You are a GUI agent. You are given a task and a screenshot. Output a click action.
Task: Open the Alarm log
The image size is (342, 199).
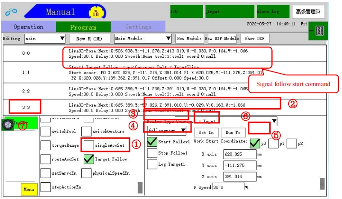(273, 12)
